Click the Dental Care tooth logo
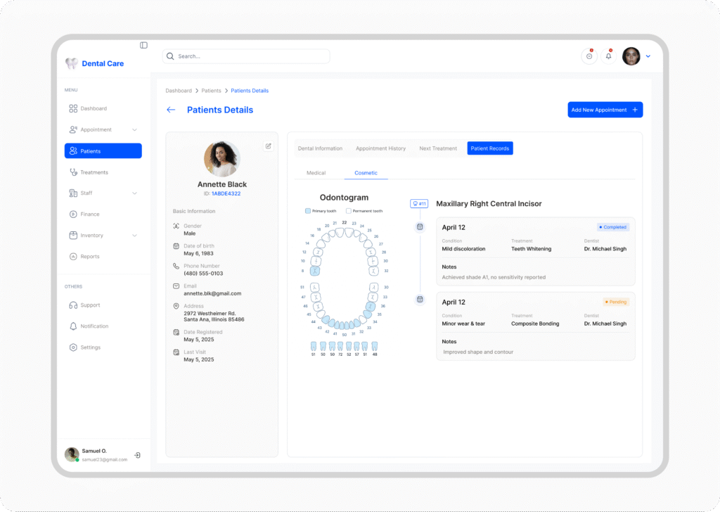The width and height of the screenshot is (720, 512). click(71, 63)
